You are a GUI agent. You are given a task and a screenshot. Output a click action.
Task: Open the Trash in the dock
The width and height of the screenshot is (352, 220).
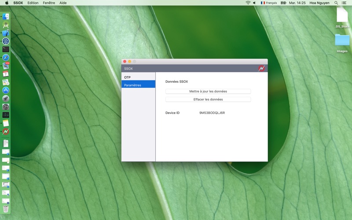(6, 209)
